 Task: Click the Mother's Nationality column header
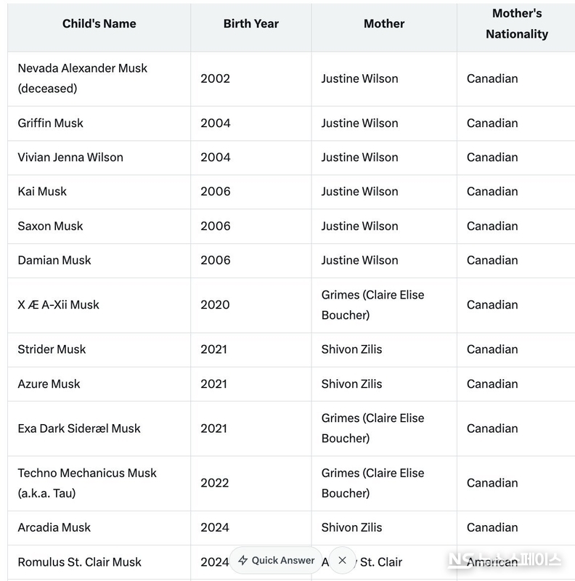(x=517, y=24)
